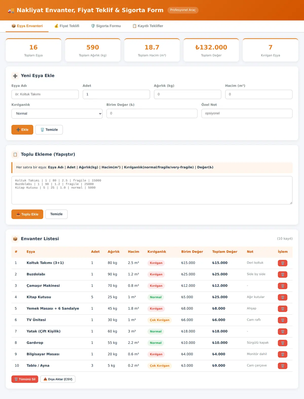Image resolution: width=304 pixels, height=399 pixels.
Task: Click the Toplu Ekle button
Action: coord(27,214)
